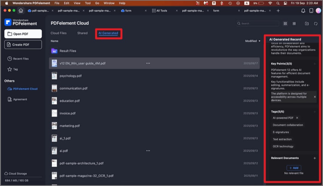Open more options for ai.pdf row
The width and height of the screenshot is (323, 186).
148,151
